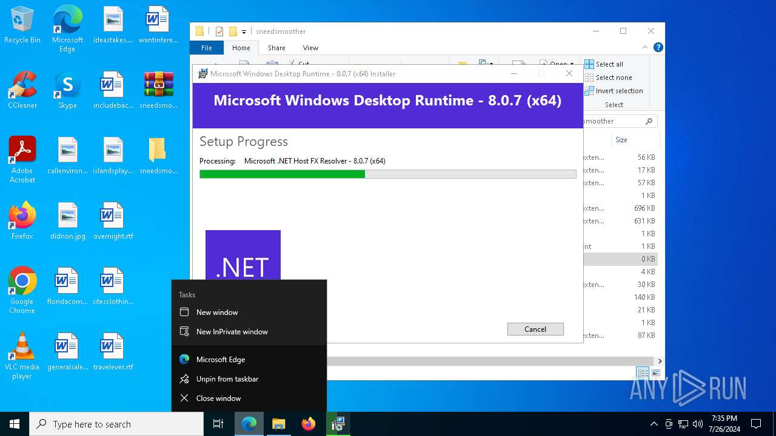The height and width of the screenshot is (436, 776).
Task: Choose Microsoft Edge in jump list
Action: pyautogui.click(x=249, y=360)
